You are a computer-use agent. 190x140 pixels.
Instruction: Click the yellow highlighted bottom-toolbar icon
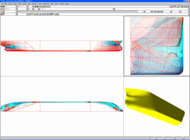point(33,14)
